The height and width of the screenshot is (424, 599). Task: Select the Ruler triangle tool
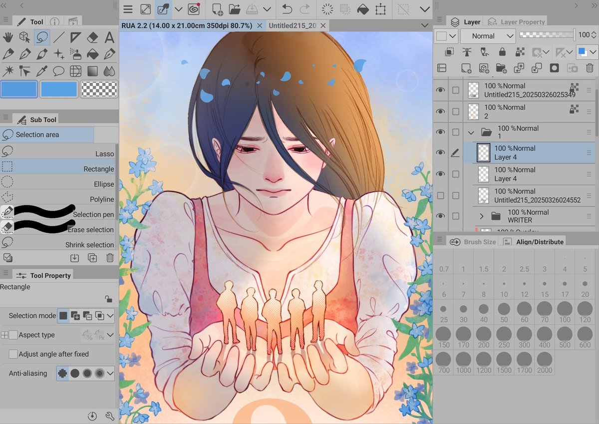(x=75, y=37)
